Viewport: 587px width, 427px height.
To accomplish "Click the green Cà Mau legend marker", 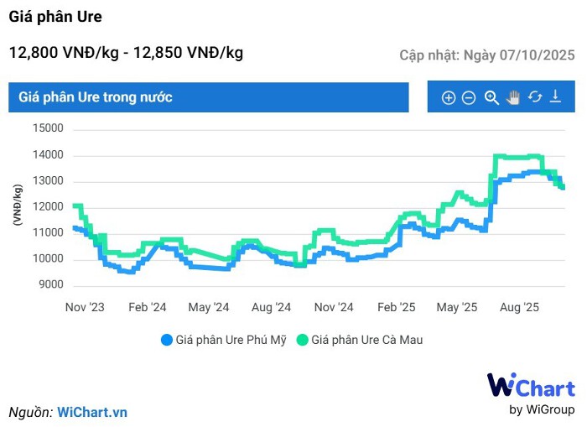I will pos(303,340).
